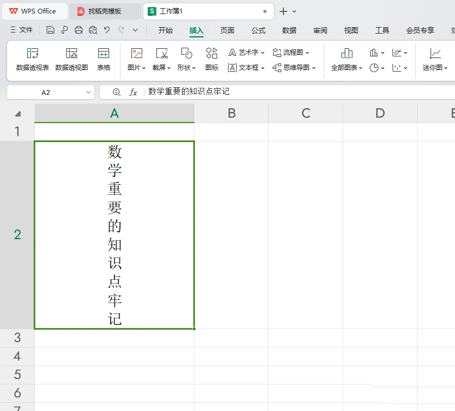Click the shapes icon above 形状
The image size is (455, 411).
tap(187, 53)
